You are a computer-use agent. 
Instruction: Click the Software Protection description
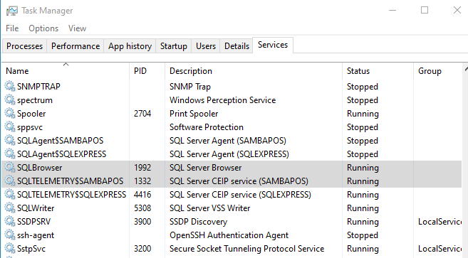point(207,127)
